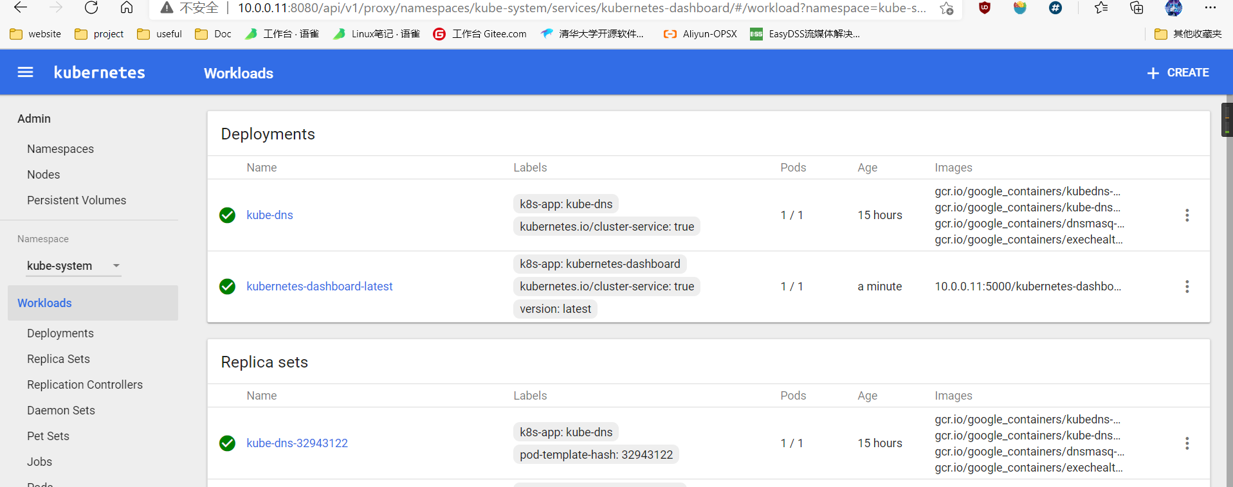1233x487 pixels.
Task: Go to browser home page icon
Action: (x=127, y=8)
